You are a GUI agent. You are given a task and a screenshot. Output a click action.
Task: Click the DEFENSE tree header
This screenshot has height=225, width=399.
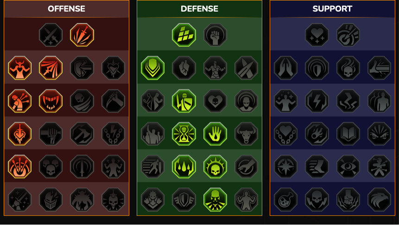(x=199, y=9)
